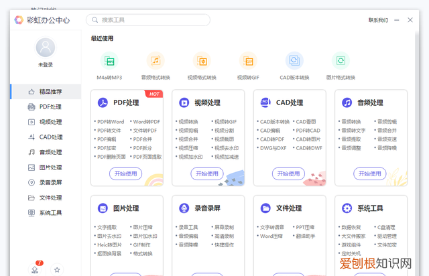Select 音频处理 in the sidebar
Viewport: 429px width, 276px height.
(x=46, y=152)
